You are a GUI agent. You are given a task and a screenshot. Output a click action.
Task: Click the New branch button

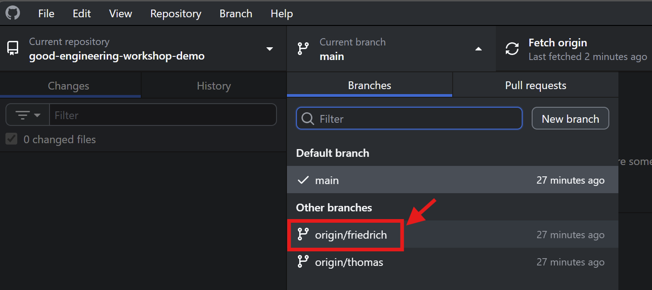[570, 119]
